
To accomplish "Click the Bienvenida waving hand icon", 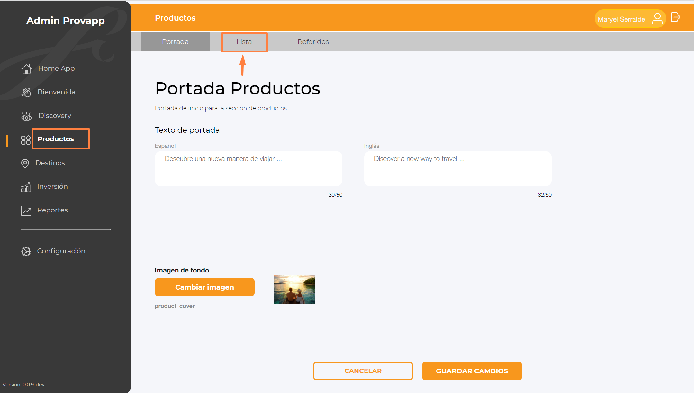I will (26, 92).
